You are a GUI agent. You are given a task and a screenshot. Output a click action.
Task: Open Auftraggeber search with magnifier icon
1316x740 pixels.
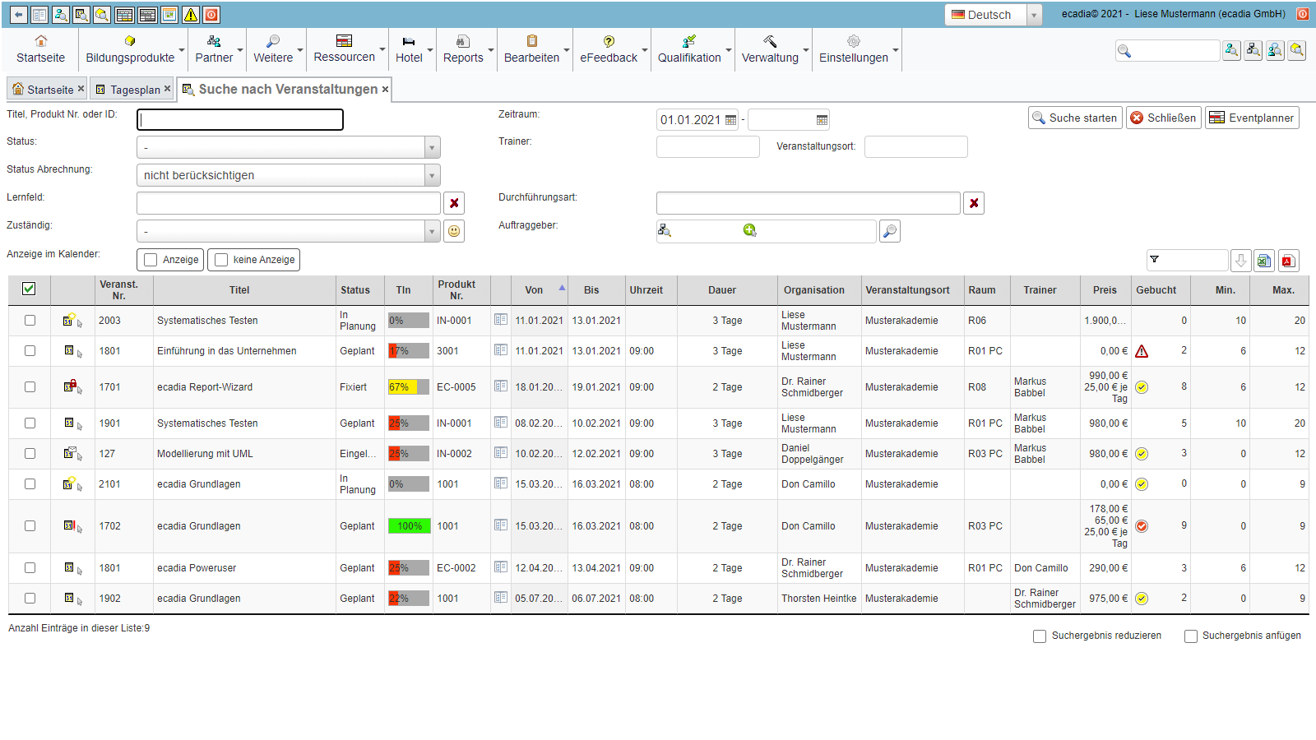tap(889, 231)
